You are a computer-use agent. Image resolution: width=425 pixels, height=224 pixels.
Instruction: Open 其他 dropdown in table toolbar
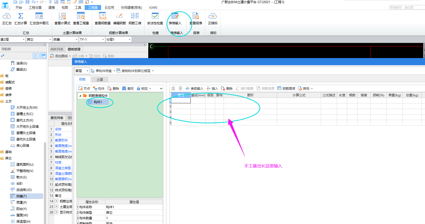click(x=305, y=88)
